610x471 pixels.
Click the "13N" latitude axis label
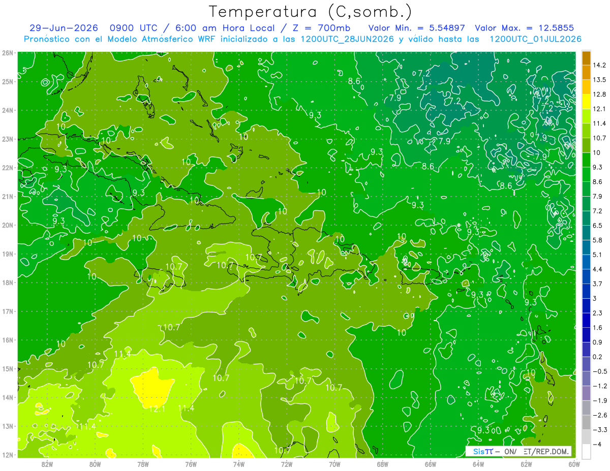click(8, 426)
